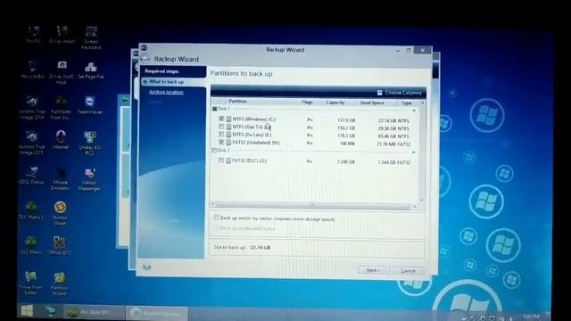Screen dimensions: 571x321
Task: Open the Driver From Folder shortcut
Action: tap(30, 283)
